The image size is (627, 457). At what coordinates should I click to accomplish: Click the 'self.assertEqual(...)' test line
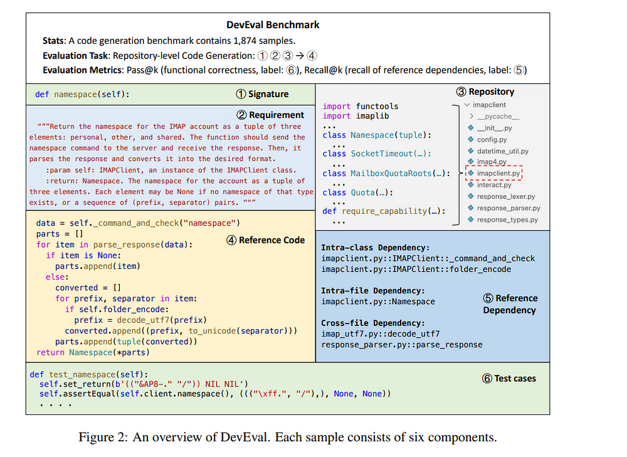tap(215, 394)
